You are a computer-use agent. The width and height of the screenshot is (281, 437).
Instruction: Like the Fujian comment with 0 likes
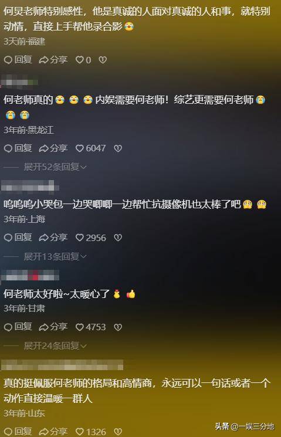coord(83,60)
